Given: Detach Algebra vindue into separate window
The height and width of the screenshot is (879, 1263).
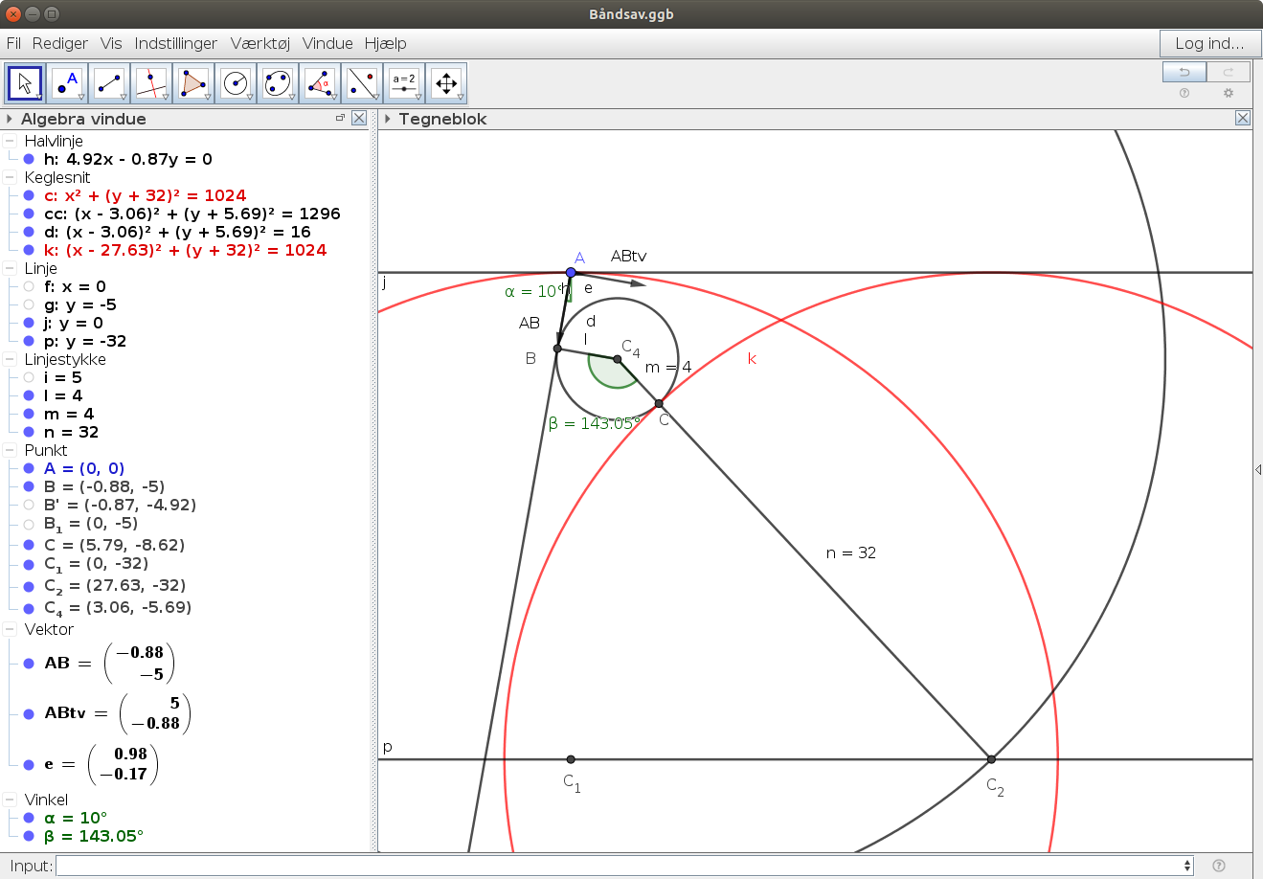Looking at the screenshot, I should click(x=340, y=118).
